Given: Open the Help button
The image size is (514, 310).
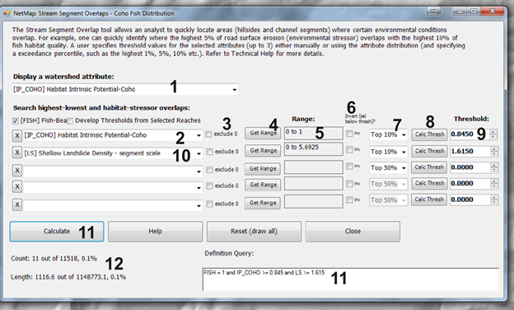Looking at the screenshot, I should coord(156,232).
